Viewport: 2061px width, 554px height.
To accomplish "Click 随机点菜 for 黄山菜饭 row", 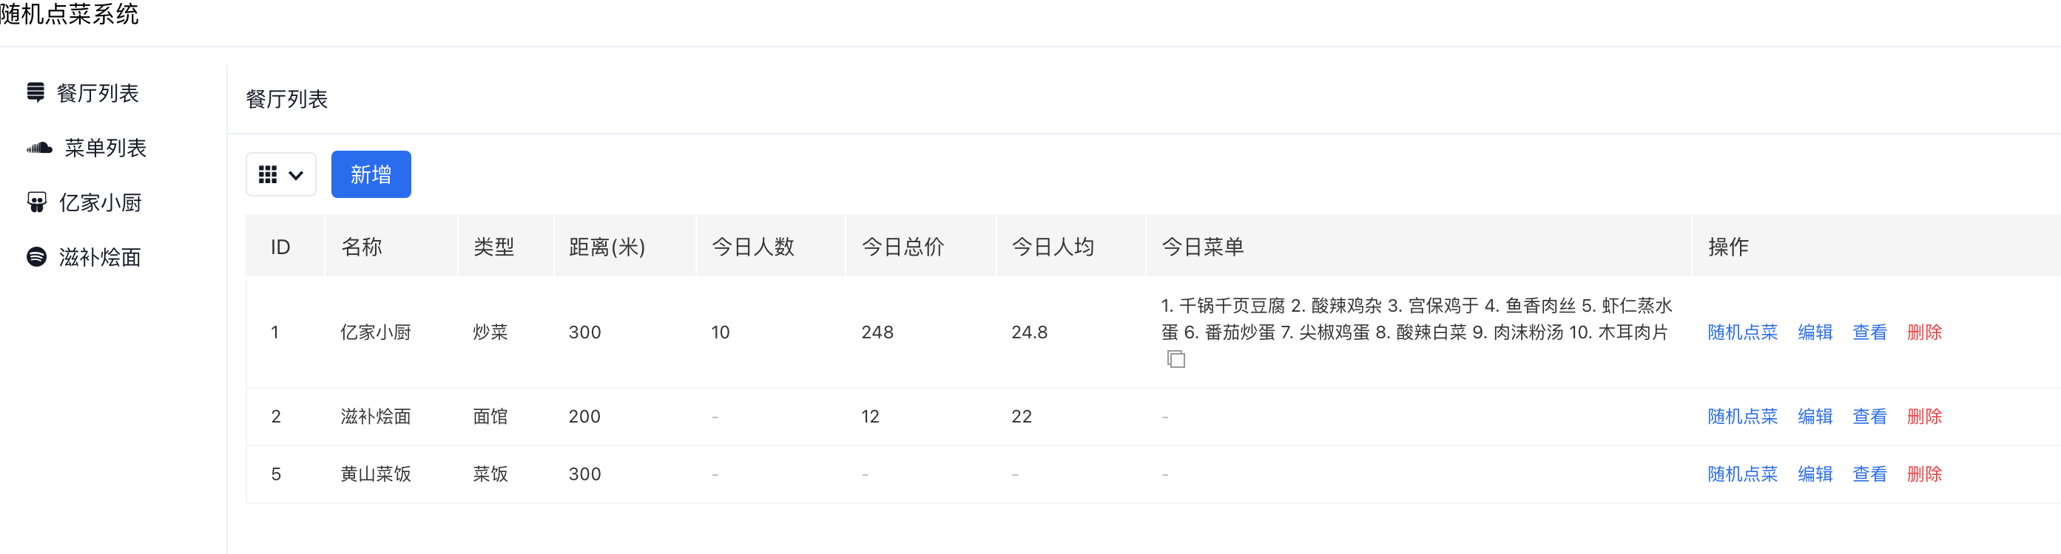I will pyautogui.click(x=1741, y=474).
